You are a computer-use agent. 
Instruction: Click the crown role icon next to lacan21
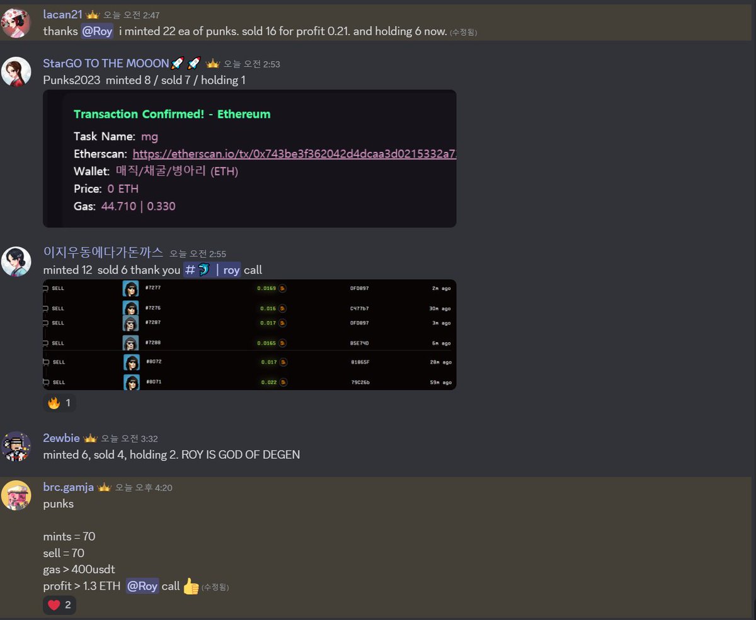(93, 14)
